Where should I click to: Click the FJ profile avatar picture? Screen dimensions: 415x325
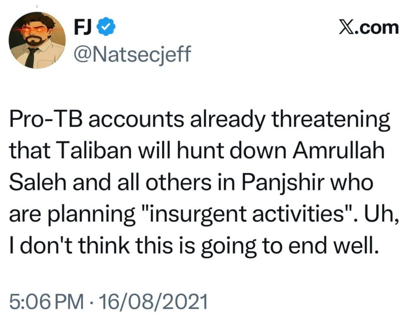pyautogui.click(x=37, y=43)
